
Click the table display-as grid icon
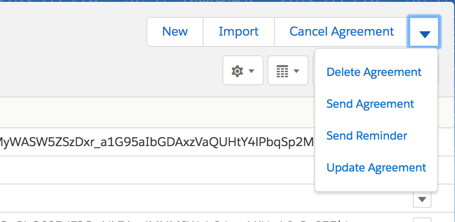[x=282, y=71]
